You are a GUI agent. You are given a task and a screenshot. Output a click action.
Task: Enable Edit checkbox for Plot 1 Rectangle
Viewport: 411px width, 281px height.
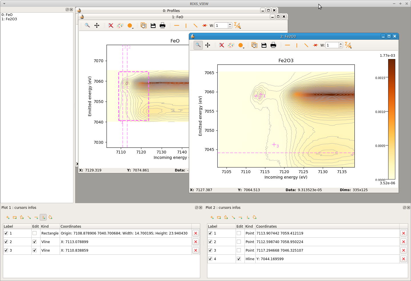(35, 233)
